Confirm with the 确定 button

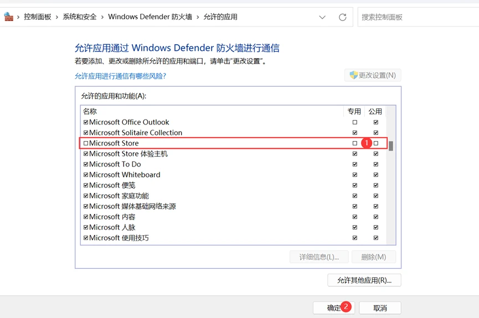[333, 307]
